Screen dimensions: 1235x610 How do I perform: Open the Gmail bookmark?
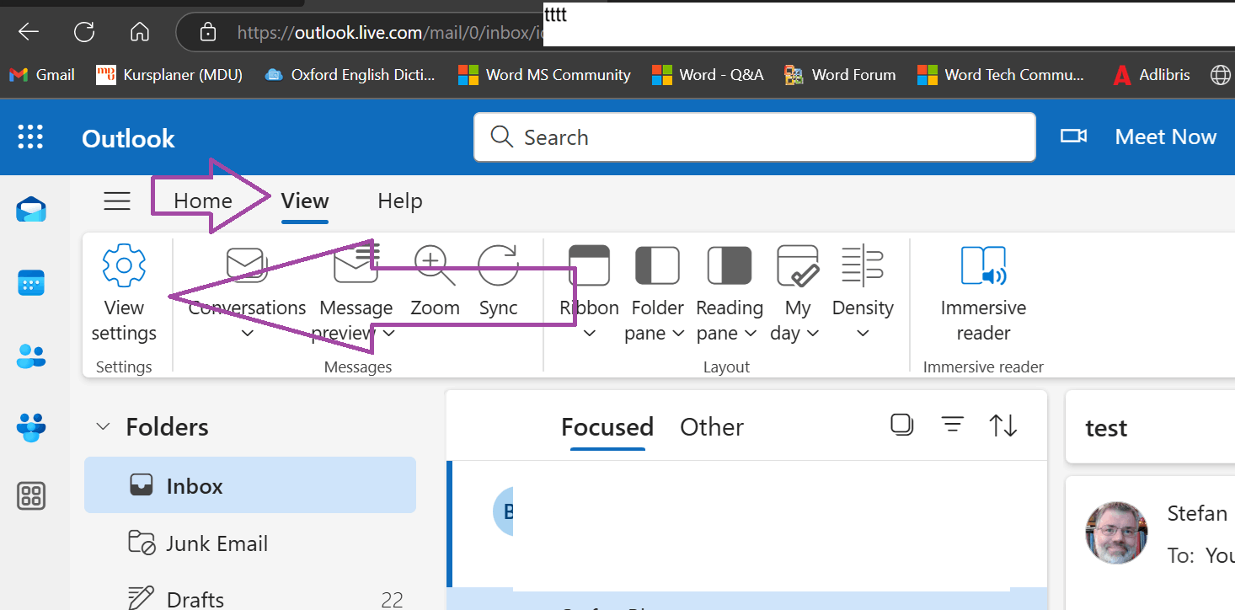tap(42, 75)
